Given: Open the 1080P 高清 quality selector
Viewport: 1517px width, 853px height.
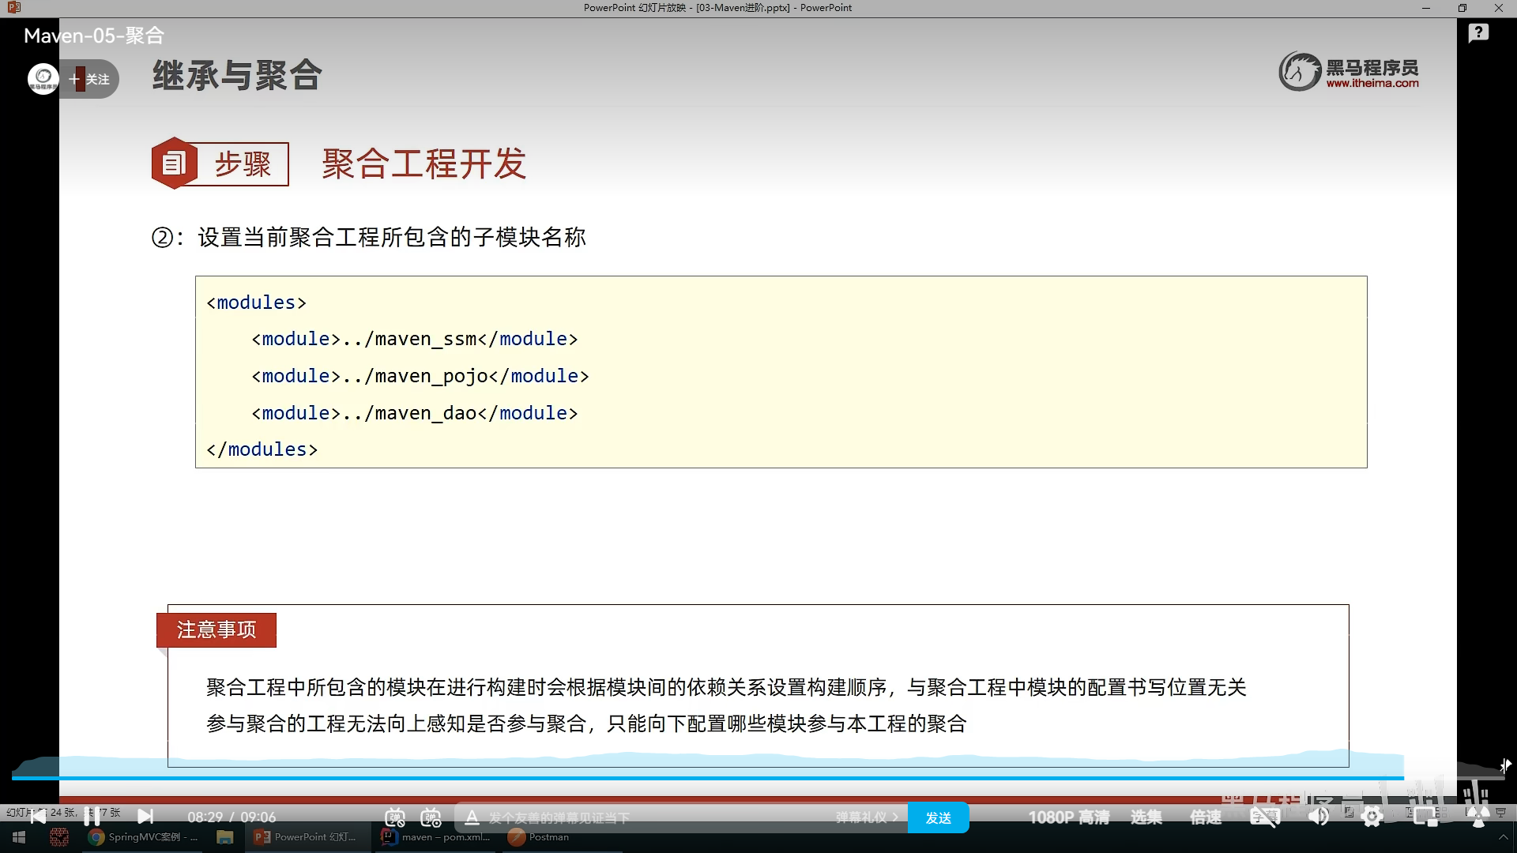Looking at the screenshot, I should click(1068, 817).
